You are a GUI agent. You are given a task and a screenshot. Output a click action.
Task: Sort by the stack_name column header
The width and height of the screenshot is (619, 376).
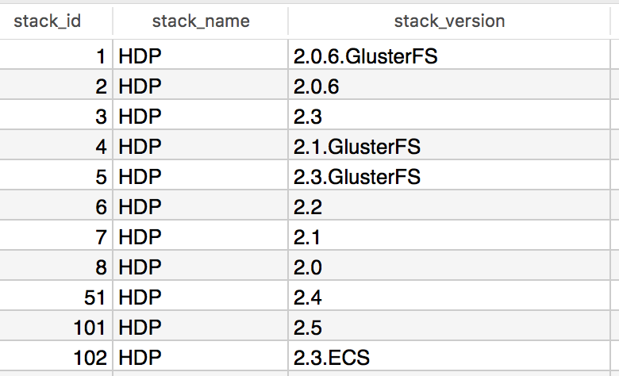point(201,21)
